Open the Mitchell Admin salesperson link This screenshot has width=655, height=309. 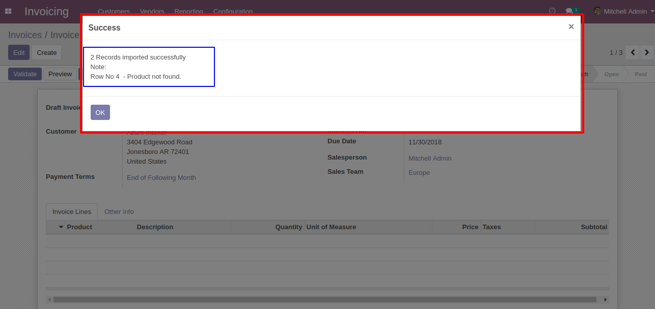pyautogui.click(x=430, y=158)
